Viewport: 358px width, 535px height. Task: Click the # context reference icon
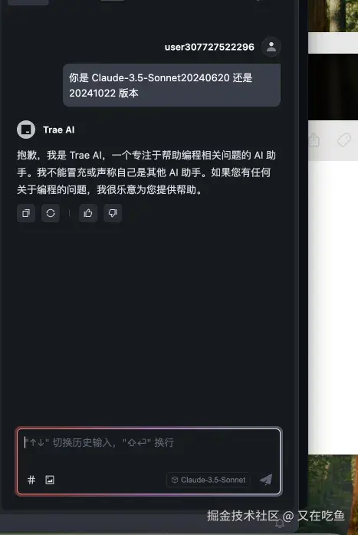(x=31, y=480)
